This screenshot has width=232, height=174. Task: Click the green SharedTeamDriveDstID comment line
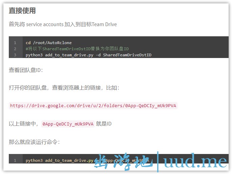77,49
